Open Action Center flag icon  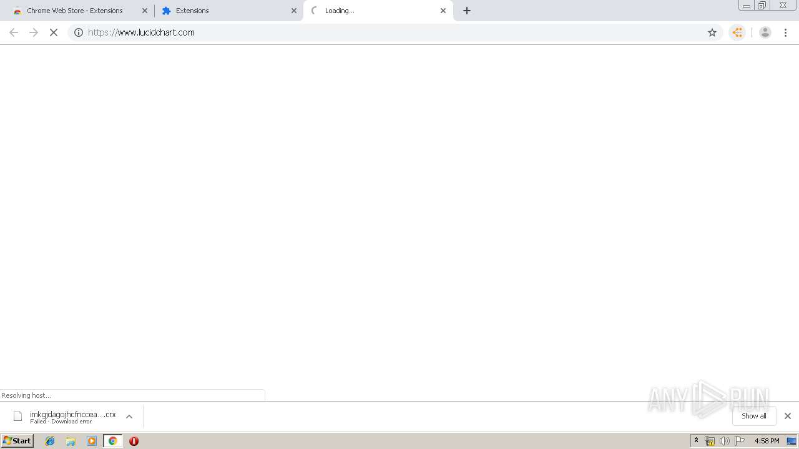click(740, 441)
